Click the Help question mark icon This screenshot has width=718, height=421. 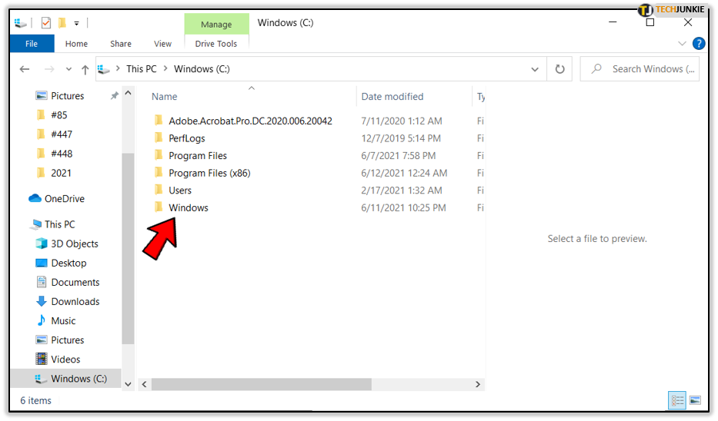pyautogui.click(x=699, y=44)
